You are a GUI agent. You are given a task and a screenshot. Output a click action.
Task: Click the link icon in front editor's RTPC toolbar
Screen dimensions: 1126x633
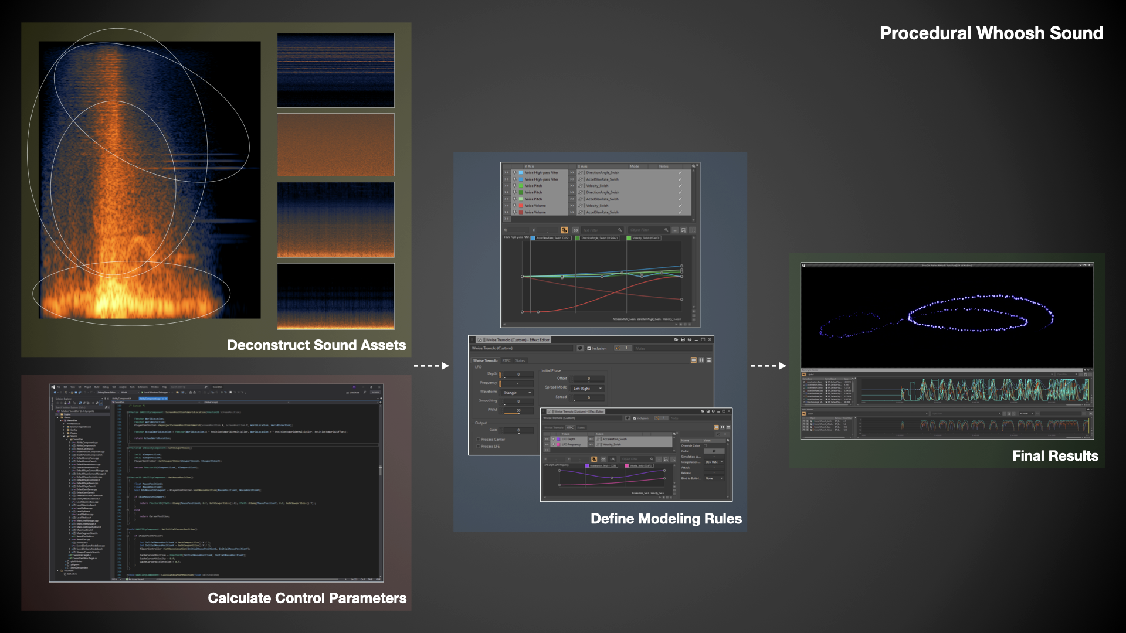(603, 459)
